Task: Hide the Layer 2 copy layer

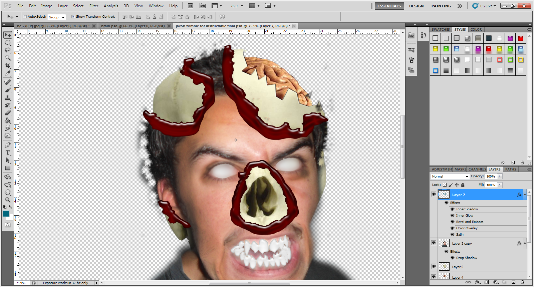Action: (434, 243)
